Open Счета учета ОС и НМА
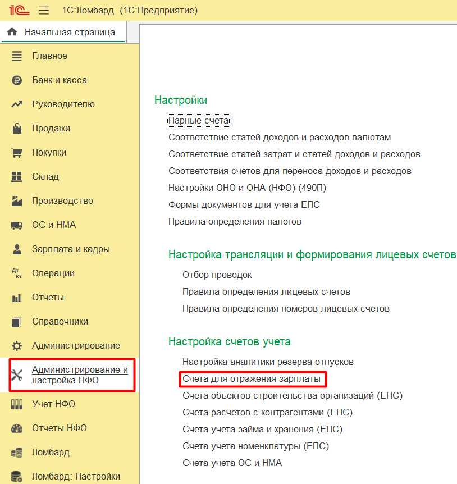 pos(232,463)
